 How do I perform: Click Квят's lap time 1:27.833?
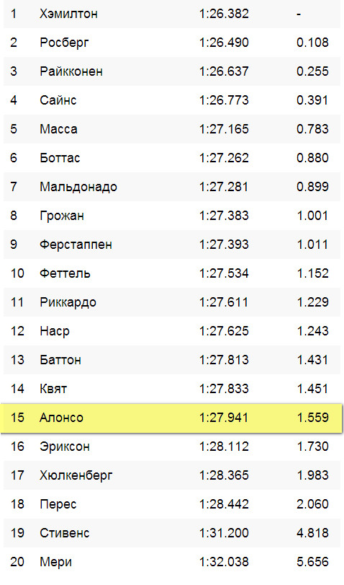224,389
